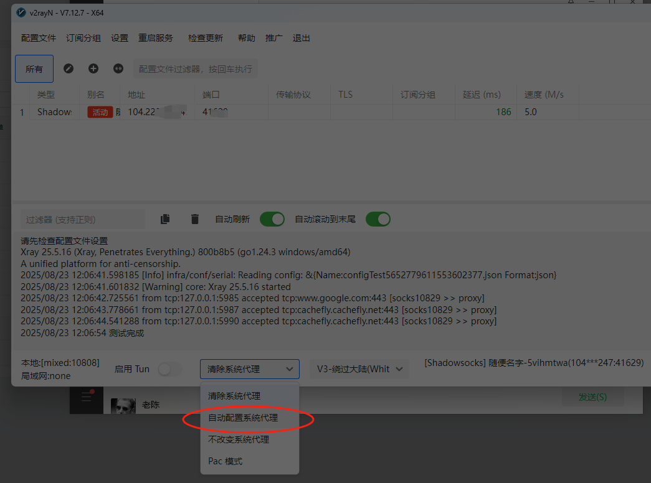
Task: Select 自动配置系统代理 from the dropdown list
Action: pos(243,418)
